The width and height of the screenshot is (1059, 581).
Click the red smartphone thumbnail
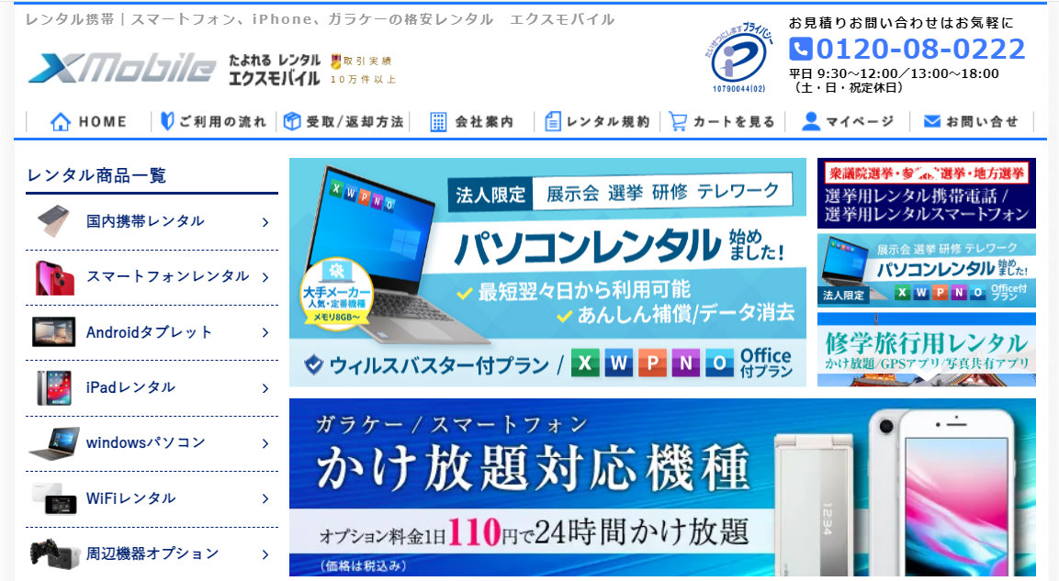click(54, 277)
